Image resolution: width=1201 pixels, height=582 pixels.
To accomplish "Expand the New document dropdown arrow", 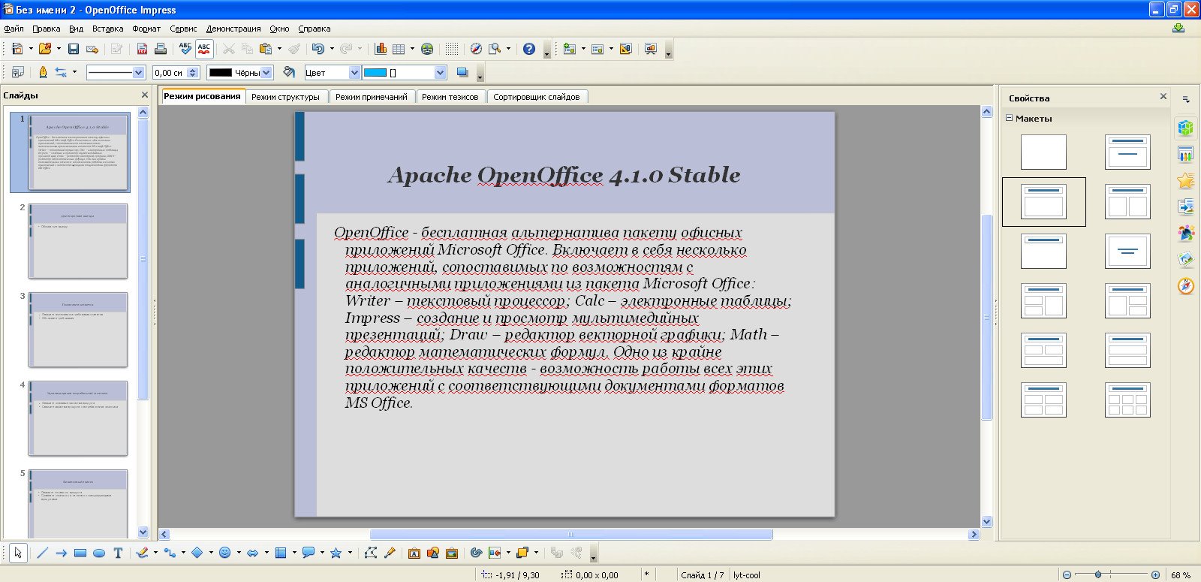I will pos(31,49).
